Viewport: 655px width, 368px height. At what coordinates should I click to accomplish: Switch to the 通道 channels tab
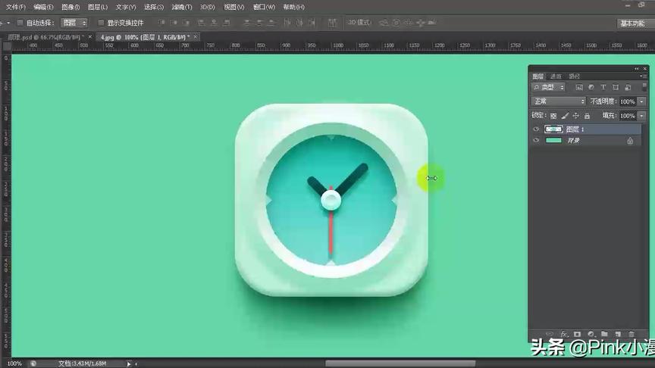556,76
